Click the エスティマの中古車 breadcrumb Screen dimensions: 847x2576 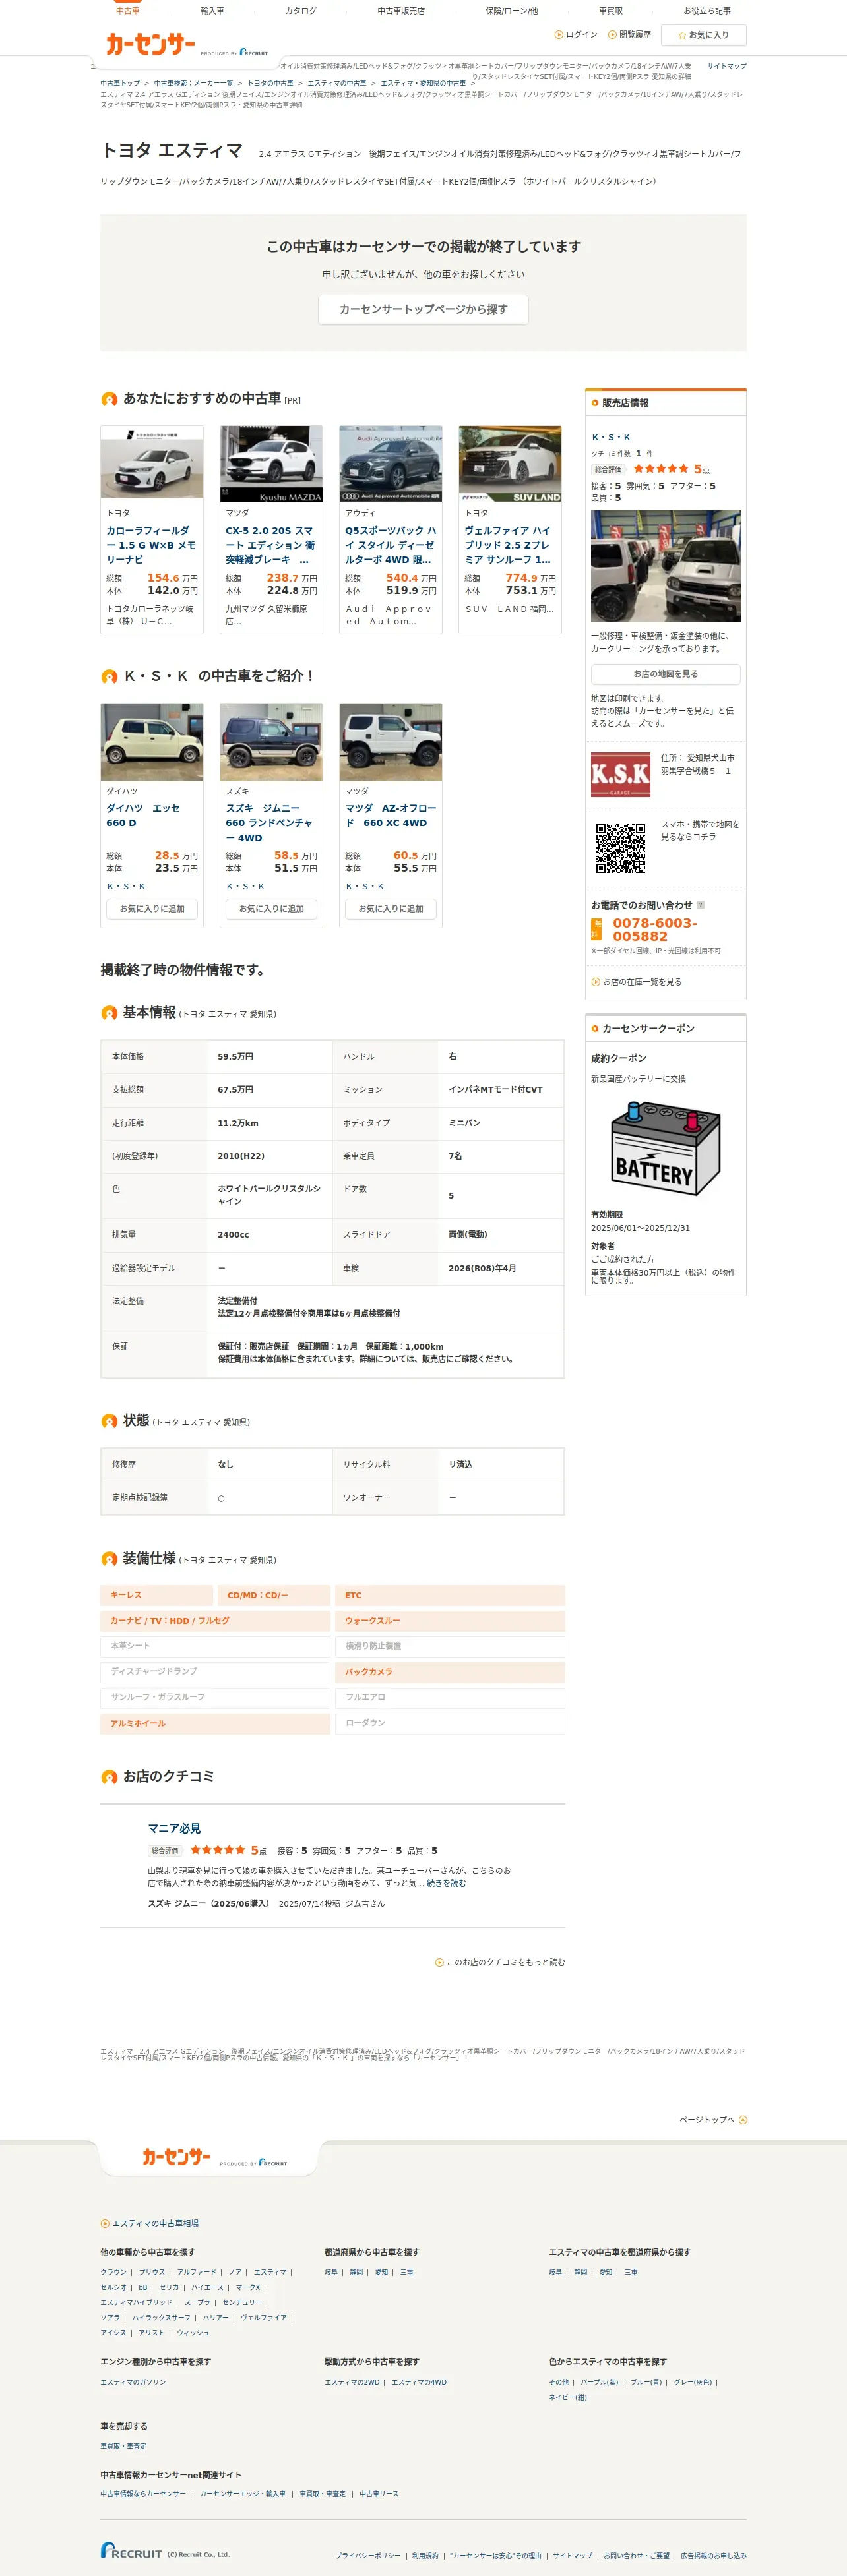337,84
